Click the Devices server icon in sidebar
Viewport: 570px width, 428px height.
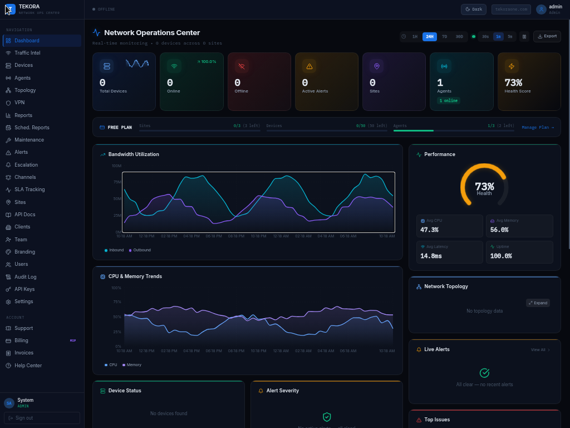(x=8, y=66)
